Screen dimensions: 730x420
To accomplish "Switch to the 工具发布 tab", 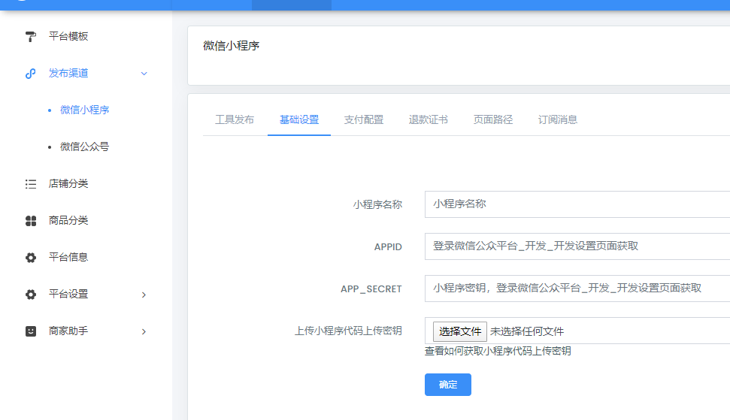I will [235, 119].
